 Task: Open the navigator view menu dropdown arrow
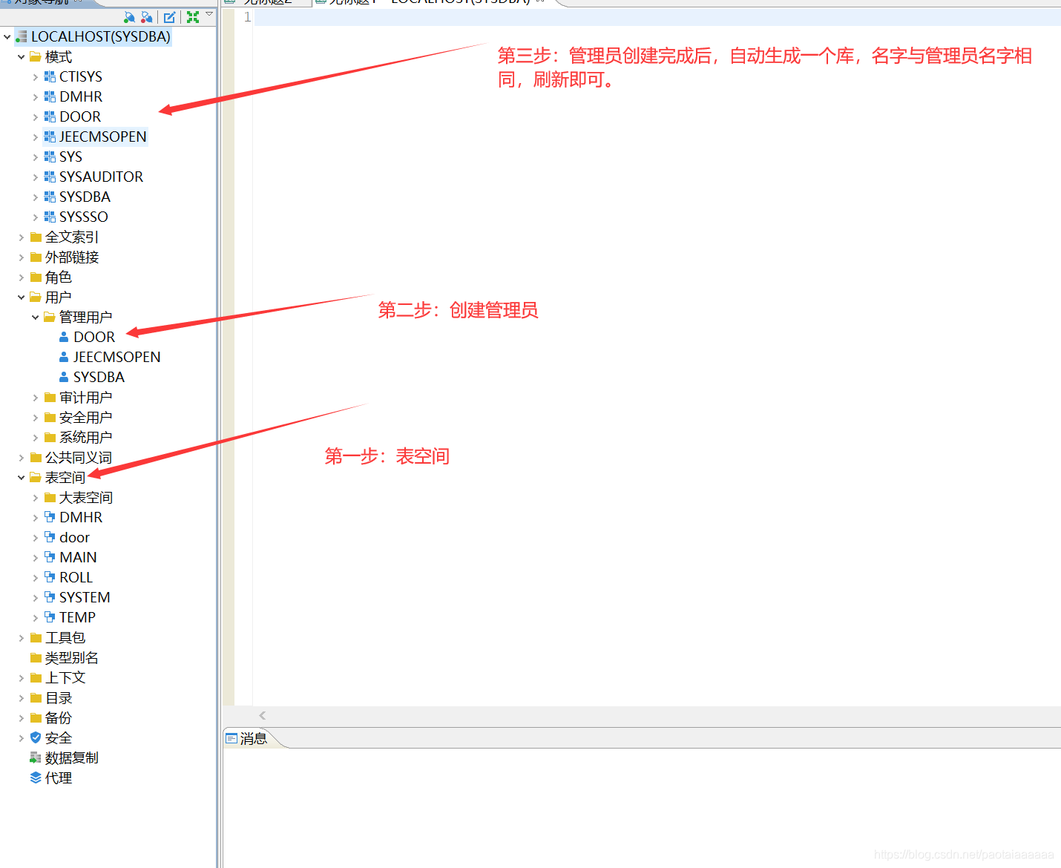[209, 14]
